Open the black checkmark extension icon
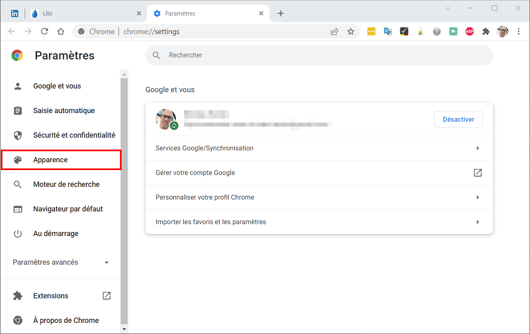Image resolution: width=530 pixels, height=334 pixels. pyautogui.click(x=404, y=32)
